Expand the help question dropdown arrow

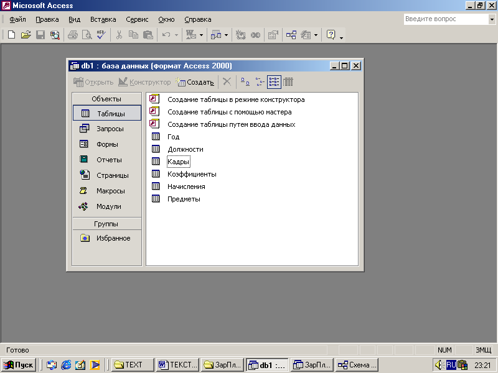[x=492, y=19]
